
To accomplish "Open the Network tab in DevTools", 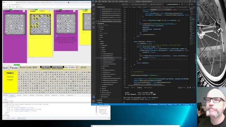I will 32,95.
